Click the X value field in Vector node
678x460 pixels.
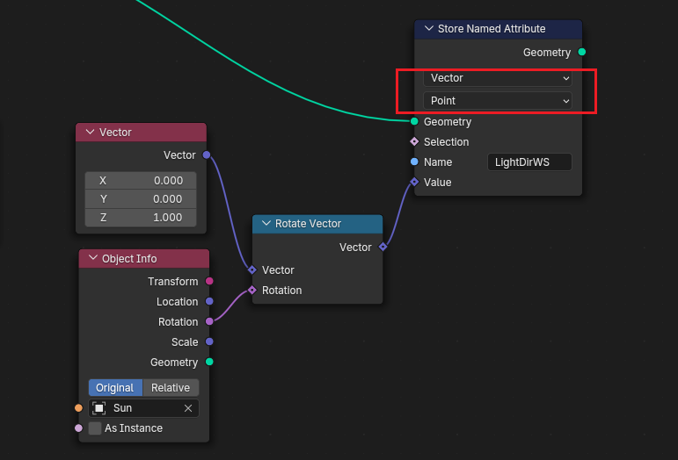[x=141, y=180]
